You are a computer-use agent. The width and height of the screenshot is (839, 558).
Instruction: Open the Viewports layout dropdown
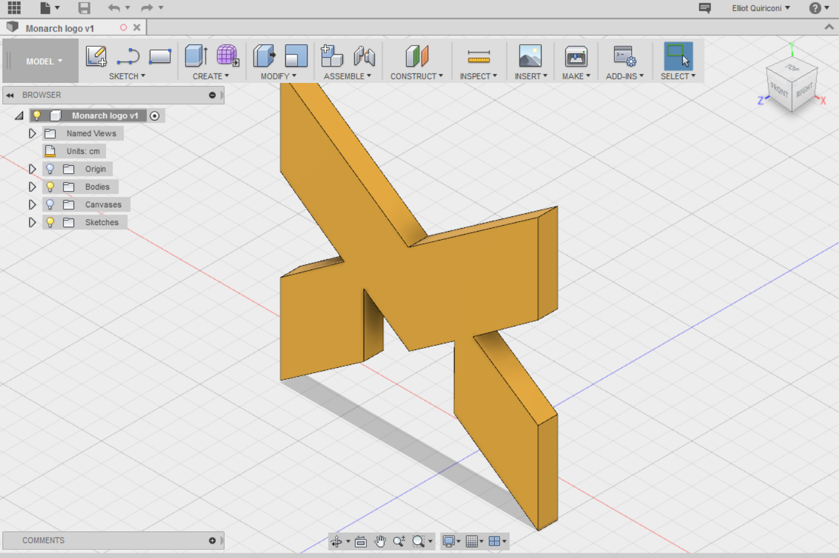click(x=498, y=541)
